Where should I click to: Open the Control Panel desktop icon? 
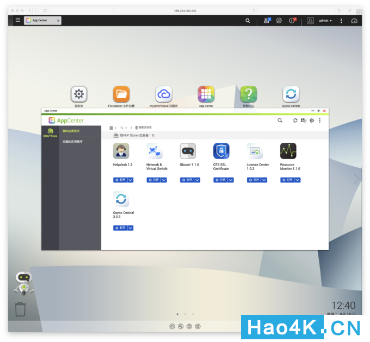point(79,94)
